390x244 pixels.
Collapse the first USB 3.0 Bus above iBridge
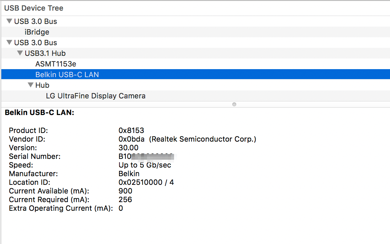pyautogui.click(x=9, y=21)
